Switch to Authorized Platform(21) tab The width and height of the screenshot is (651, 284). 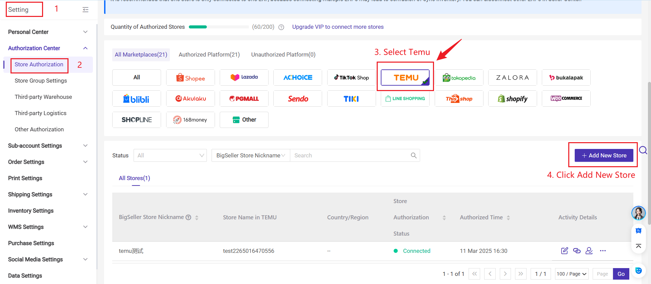[209, 54]
